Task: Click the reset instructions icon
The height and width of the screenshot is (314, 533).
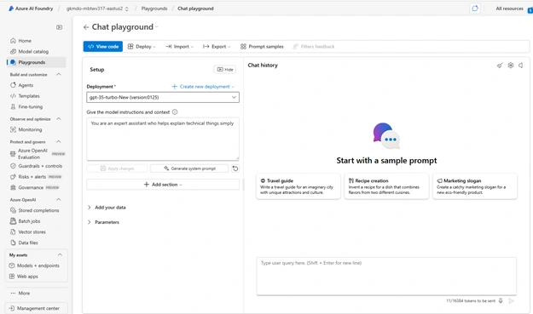Action: click(235, 168)
